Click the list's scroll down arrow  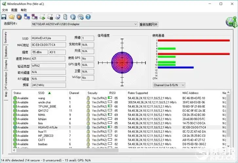click(x=229, y=146)
